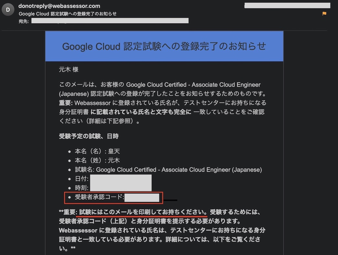Click the redacted 受験者承認コード value
This screenshot has width=338, height=255.
[142, 197]
